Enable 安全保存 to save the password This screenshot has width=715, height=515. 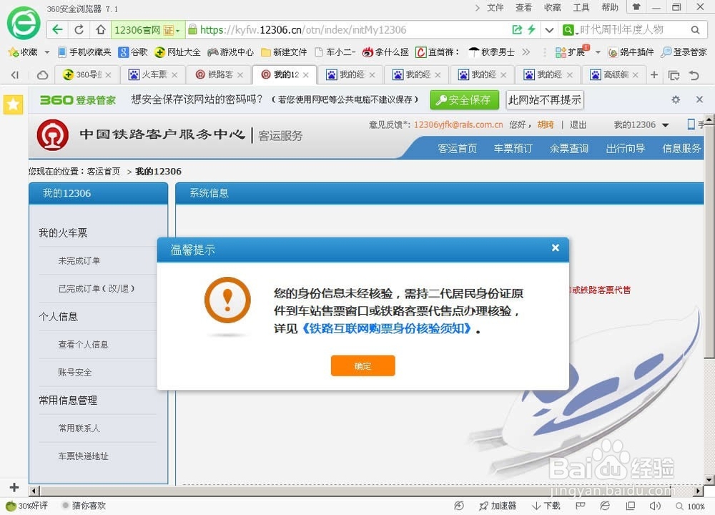[464, 99]
